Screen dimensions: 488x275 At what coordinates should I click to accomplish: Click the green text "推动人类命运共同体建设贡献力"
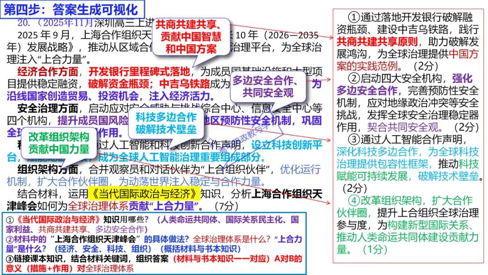tap(408, 237)
